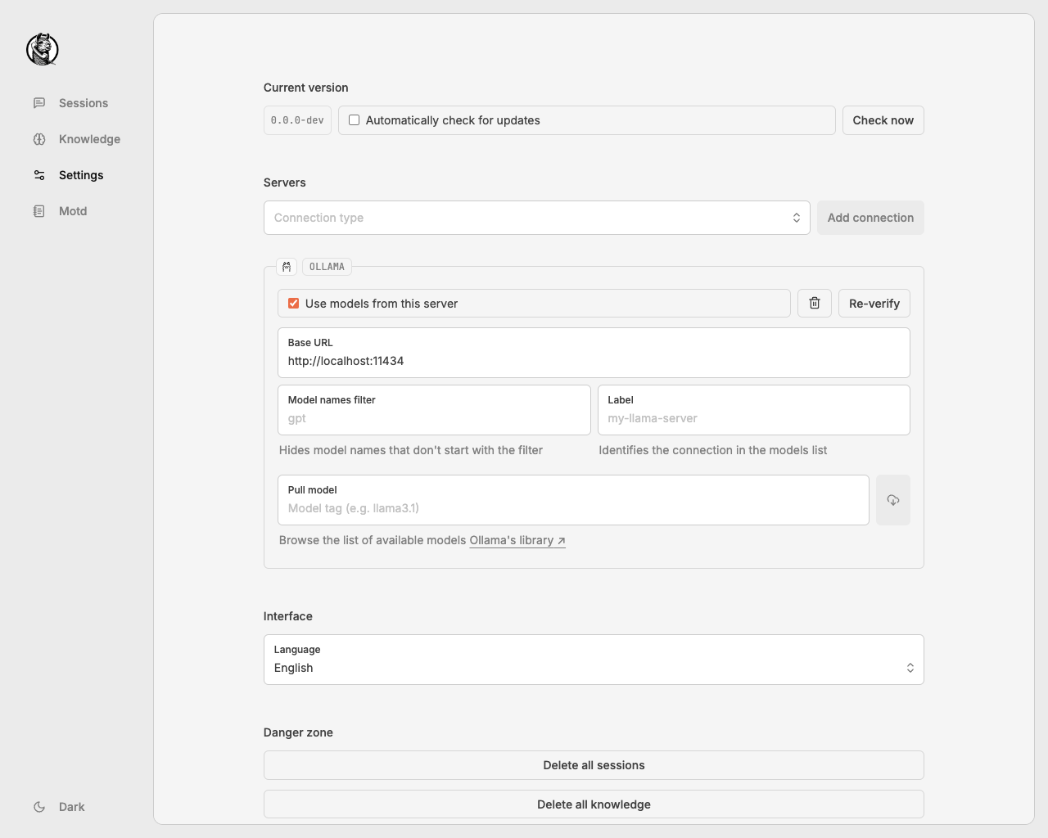Click the Sessions chat icon in the sidebar
1048x838 pixels.
pos(39,103)
